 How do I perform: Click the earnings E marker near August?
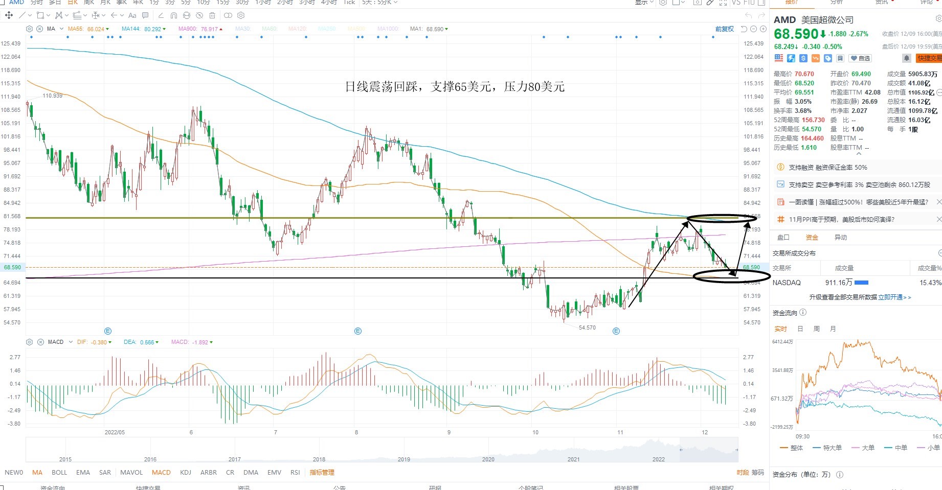click(358, 331)
